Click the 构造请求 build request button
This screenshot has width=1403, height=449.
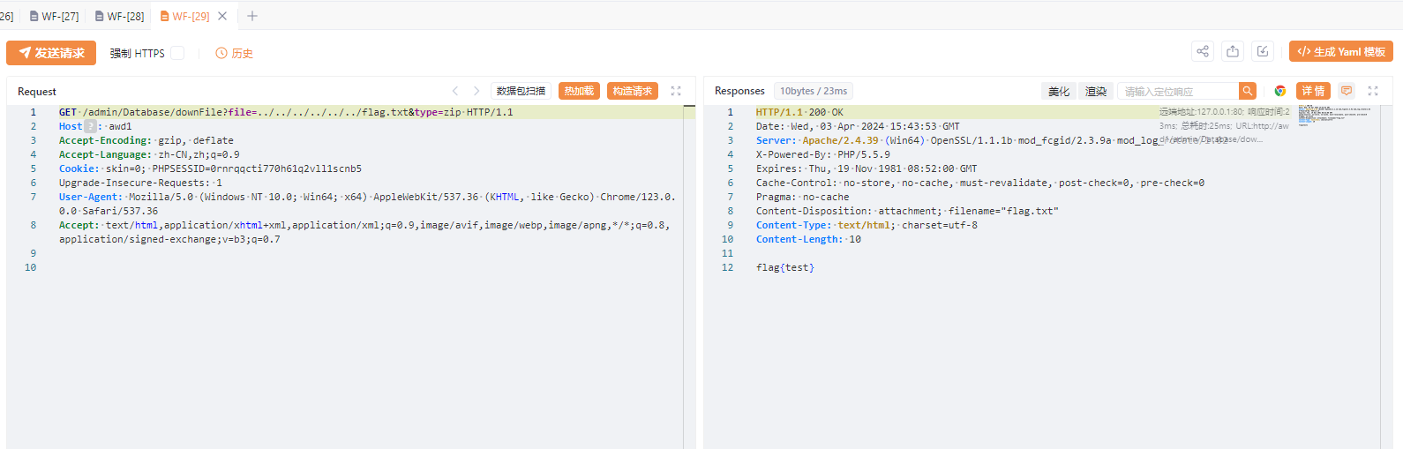[633, 91]
